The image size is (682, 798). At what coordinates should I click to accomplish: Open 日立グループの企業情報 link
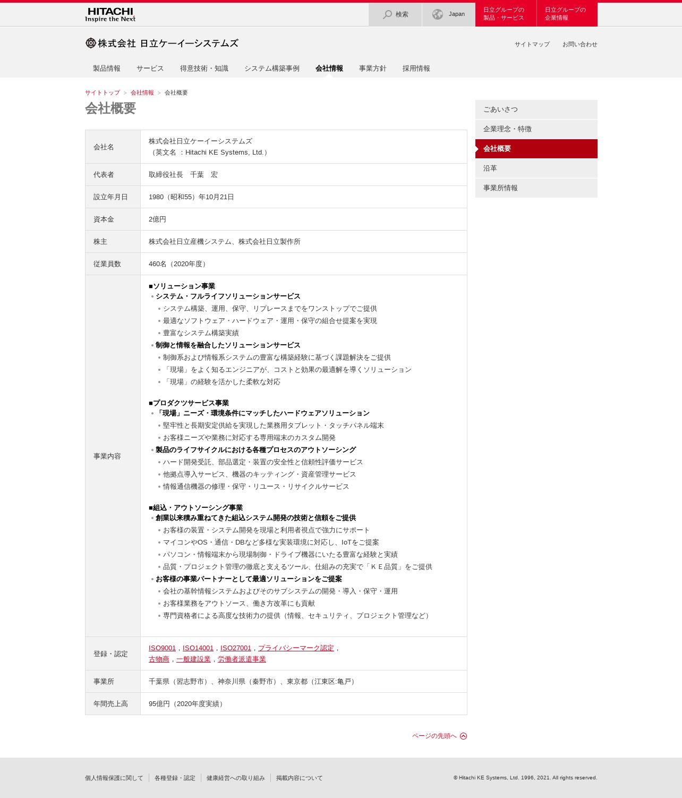pos(567,14)
